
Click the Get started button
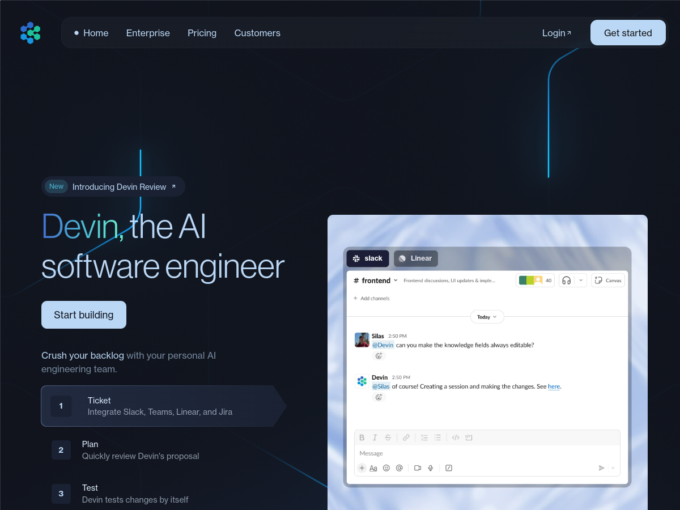(x=628, y=33)
